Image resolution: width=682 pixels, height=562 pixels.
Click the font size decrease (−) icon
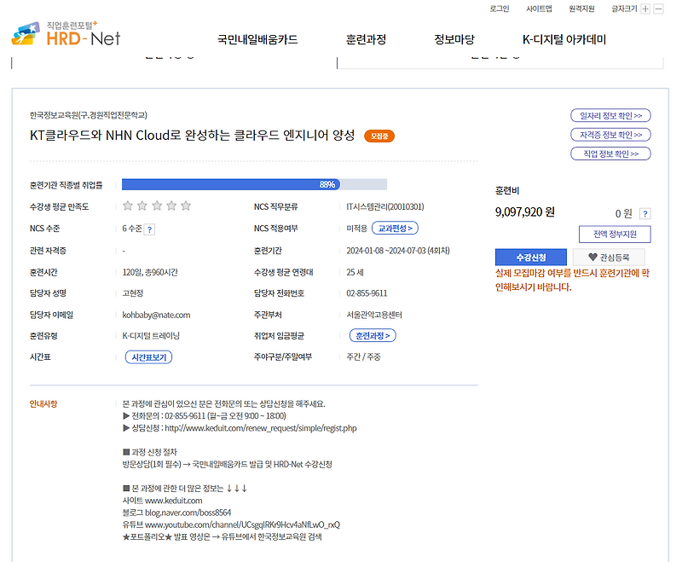click(658, 9)
